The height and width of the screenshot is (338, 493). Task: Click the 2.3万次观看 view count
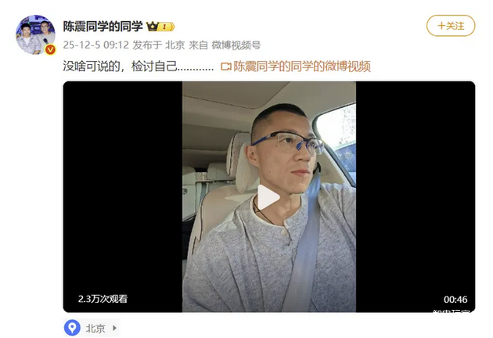pos(103,299)
